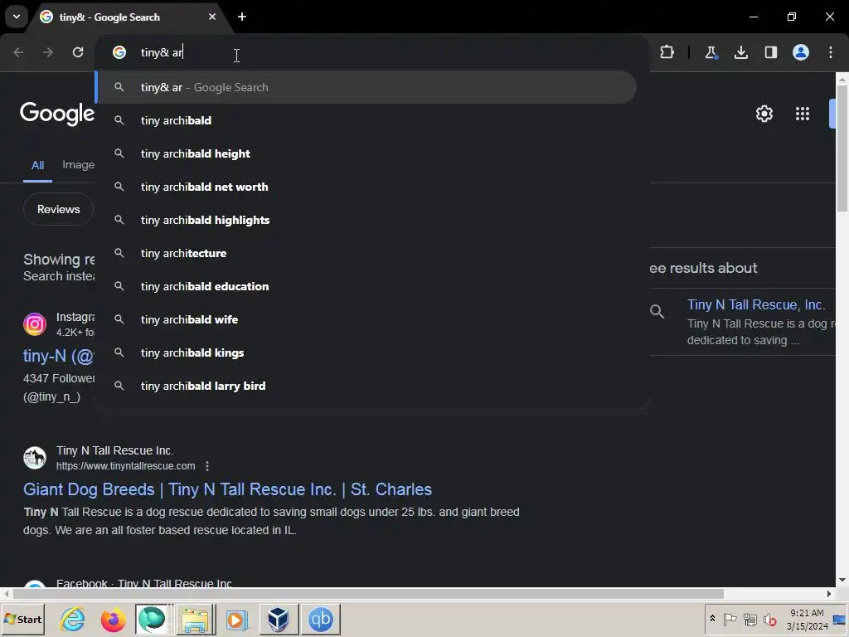Image resolution: width=849 pixels, height=637 pixels.
Task: Open the Windows Start menu
Action: pos(22,619)
